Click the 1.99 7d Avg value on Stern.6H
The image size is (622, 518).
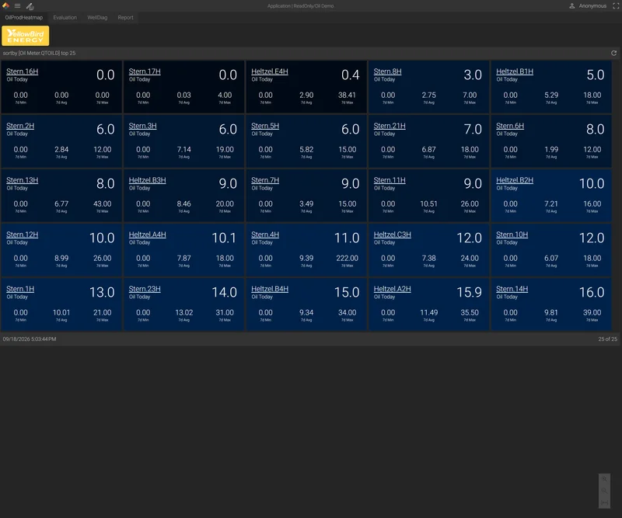click(x=551, y=149)
